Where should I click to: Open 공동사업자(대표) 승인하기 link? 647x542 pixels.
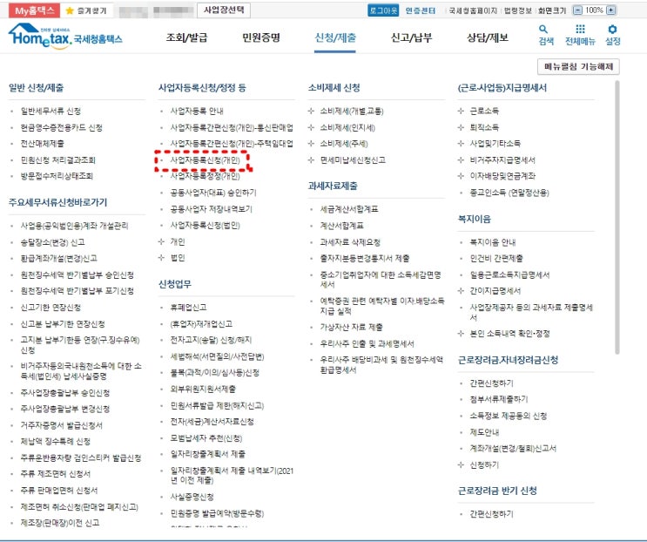(x=213, y=193)
